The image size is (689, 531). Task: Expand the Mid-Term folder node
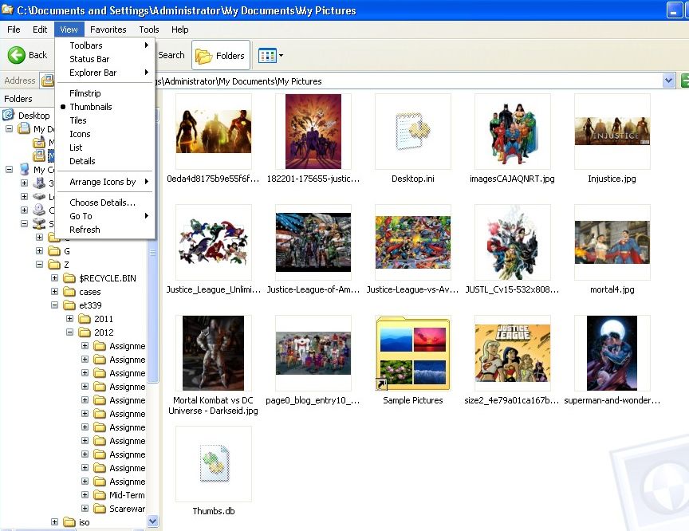pyautogui.click(x=85, y=494)
